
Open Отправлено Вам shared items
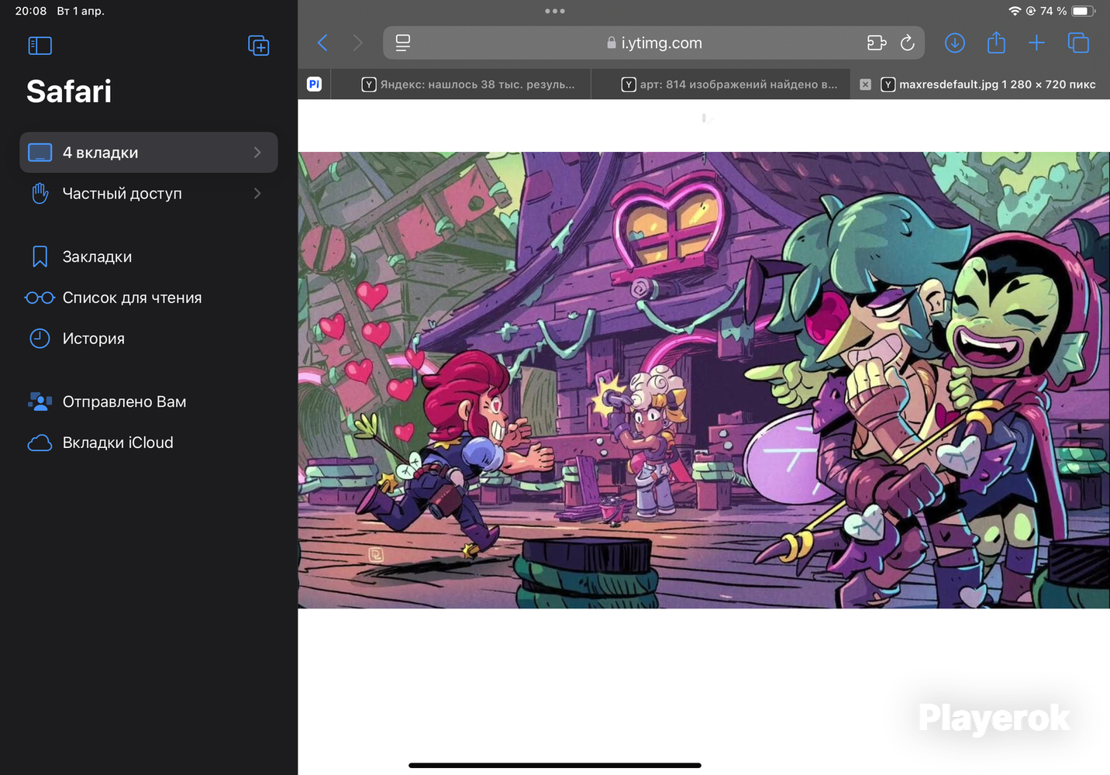[149, 401]
